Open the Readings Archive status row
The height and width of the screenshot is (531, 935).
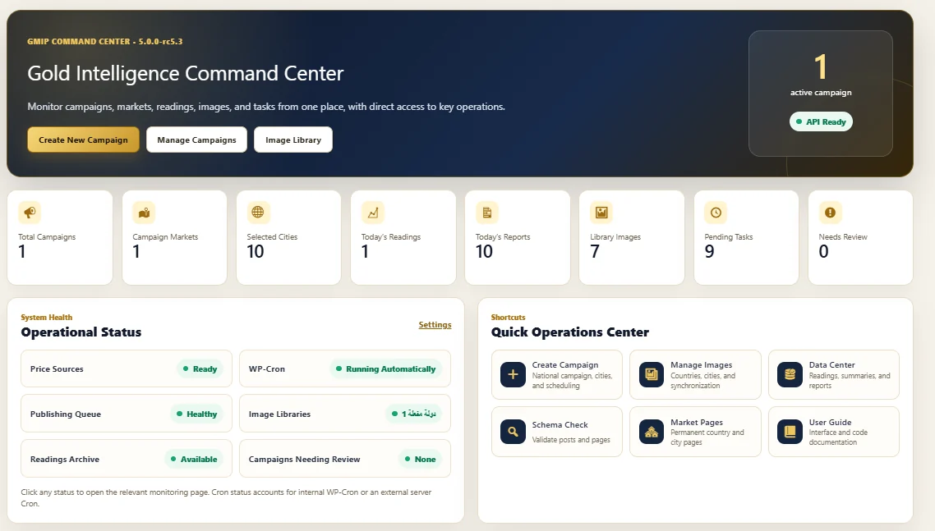(126, 459)
